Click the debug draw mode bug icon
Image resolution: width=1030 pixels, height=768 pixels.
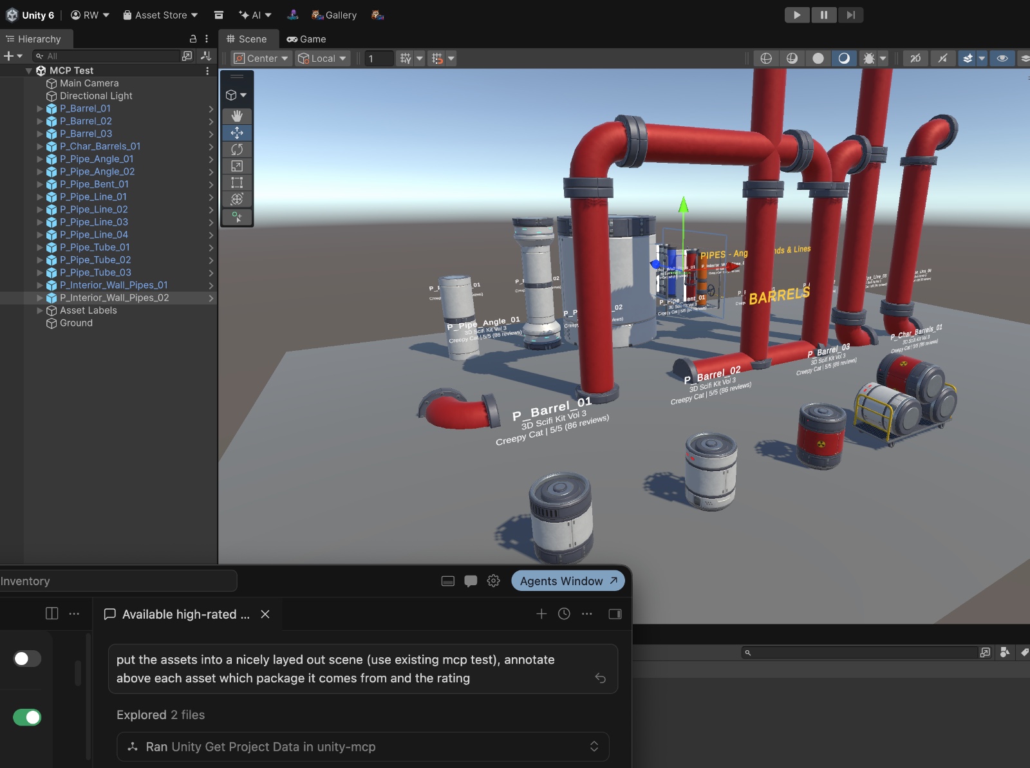coord(869,59)
